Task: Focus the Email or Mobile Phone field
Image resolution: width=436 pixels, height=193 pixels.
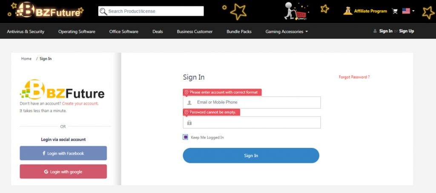Action: [255, 102]
